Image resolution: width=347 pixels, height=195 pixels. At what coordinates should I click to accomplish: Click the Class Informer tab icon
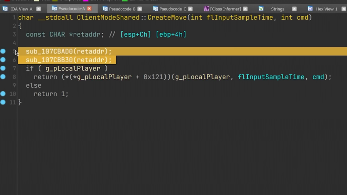pyautogui.click(x=206, y=8)
